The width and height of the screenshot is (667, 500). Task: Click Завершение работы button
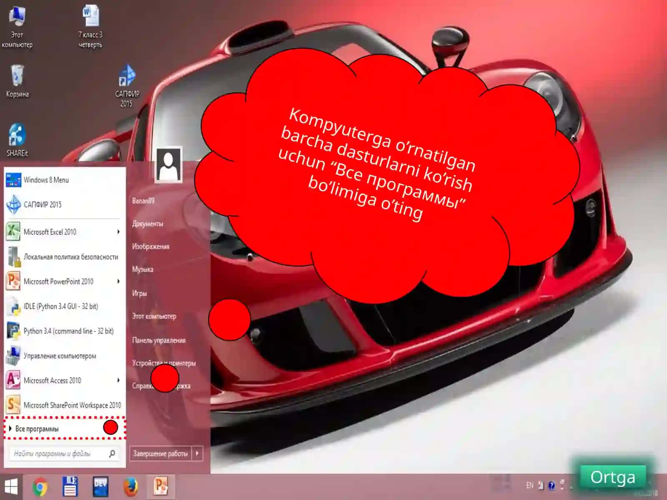click(160, 453)
